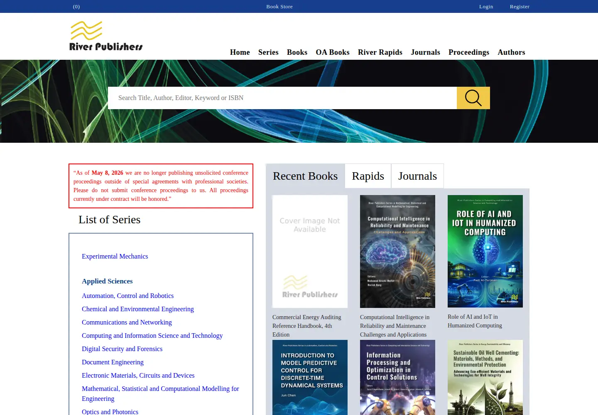This screenshot has width=598, height=415.
Task: Open River Rapids navigation item
Action: pos(380,52)
